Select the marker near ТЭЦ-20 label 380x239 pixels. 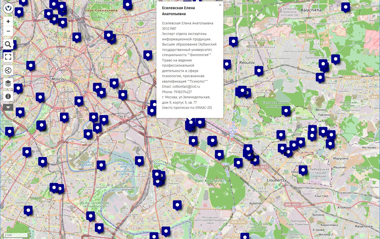(27, 152)
